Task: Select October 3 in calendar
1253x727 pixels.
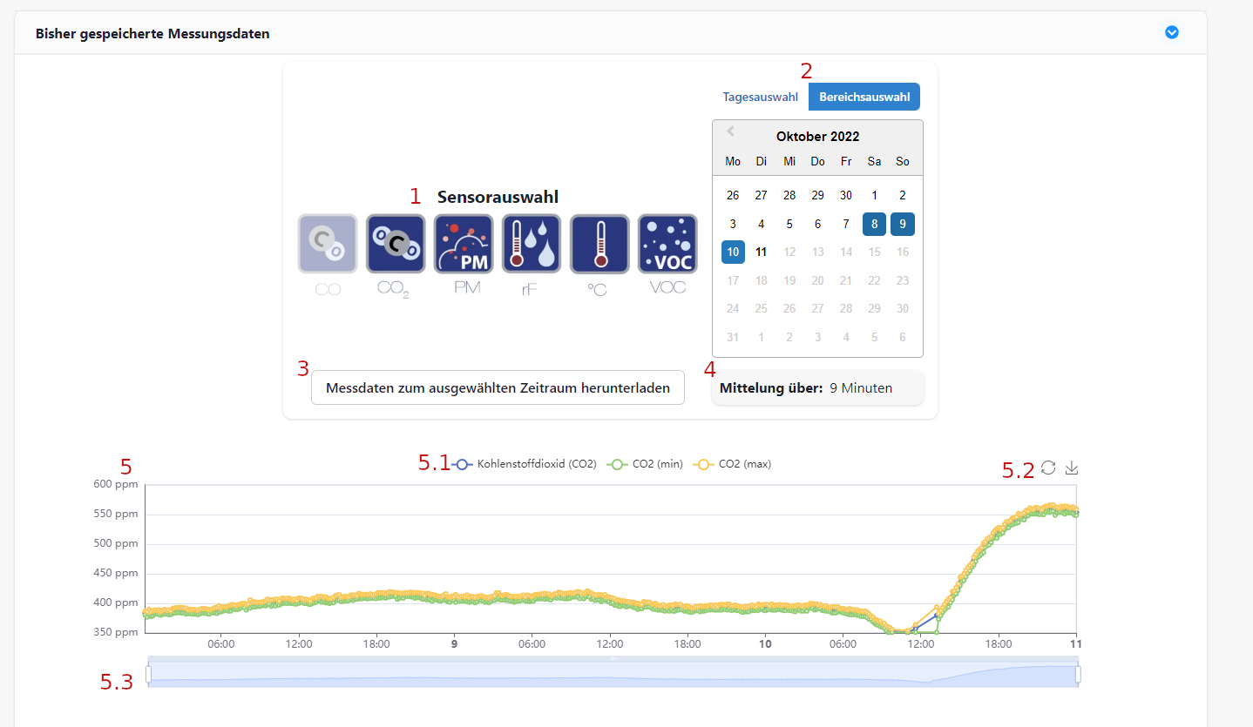Action: coord(733,224)
